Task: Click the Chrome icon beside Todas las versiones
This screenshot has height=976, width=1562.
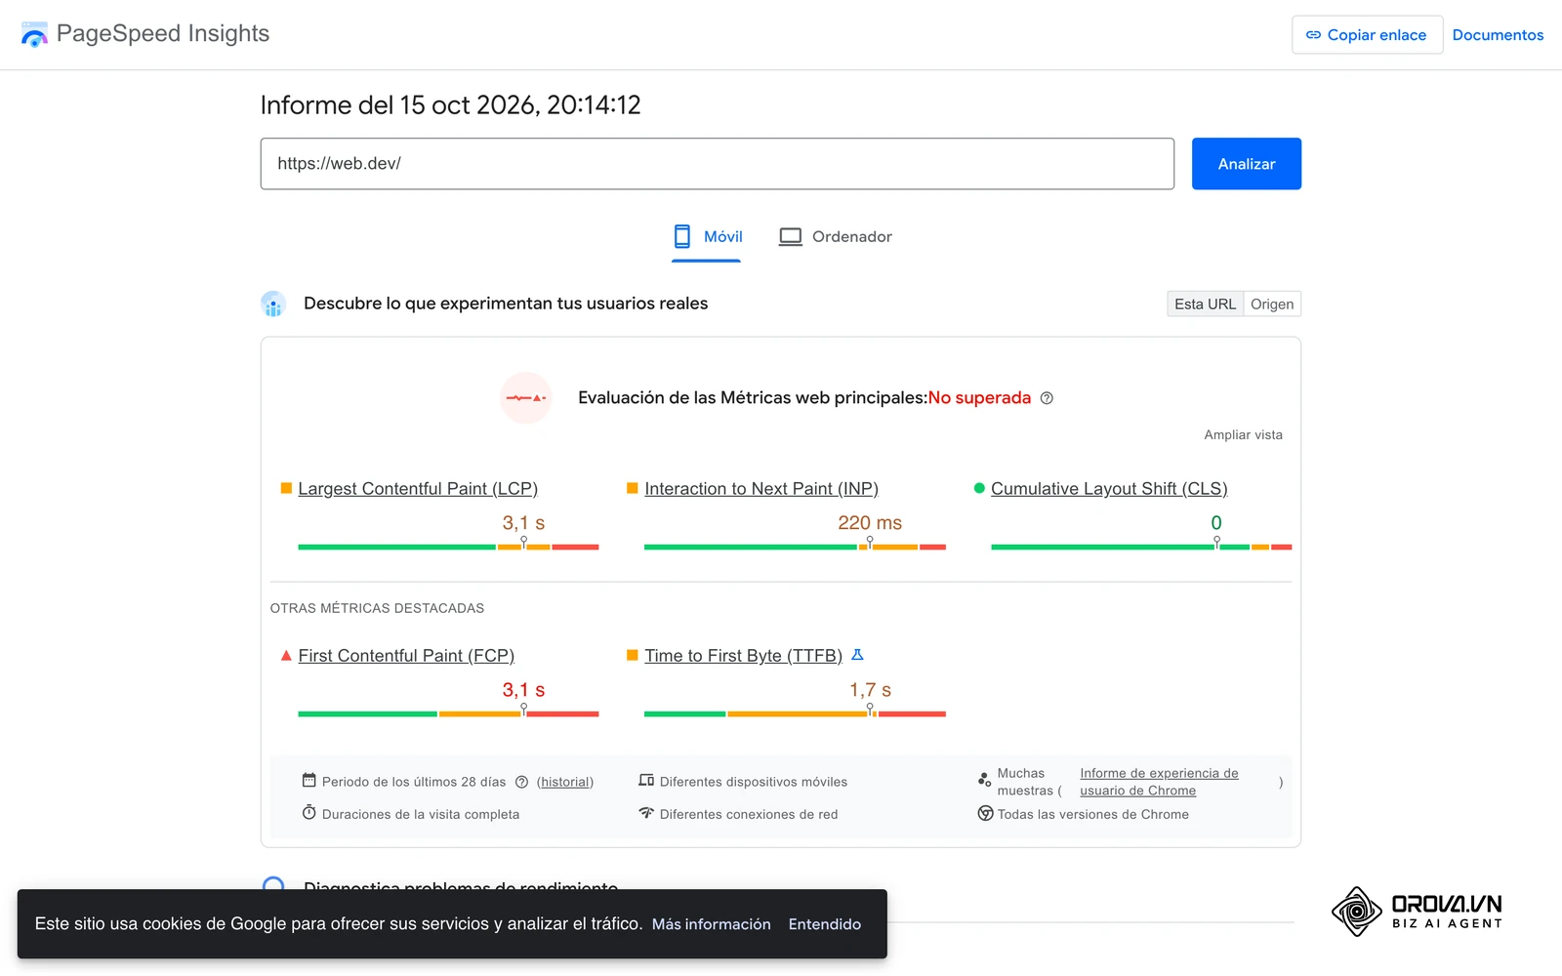Action: [985, 813]
